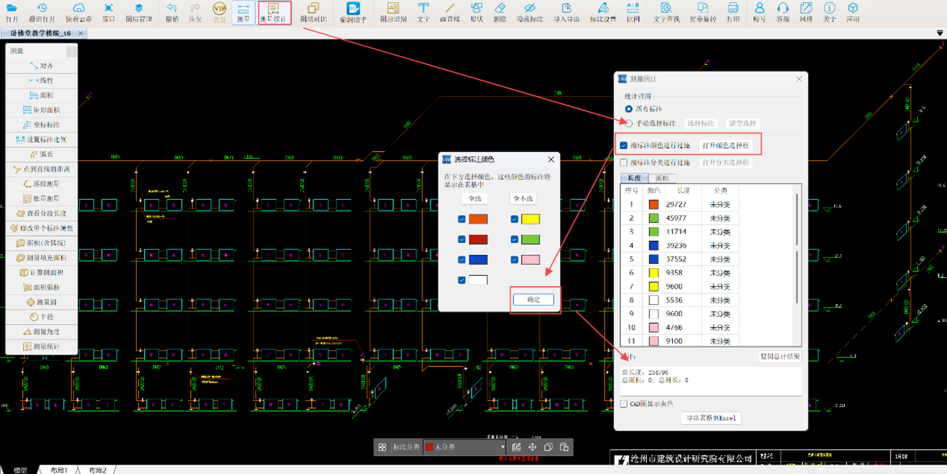Select 手动选择标注 radio button
This screenshot has width=947, height=474.
[x=629, y=123]
